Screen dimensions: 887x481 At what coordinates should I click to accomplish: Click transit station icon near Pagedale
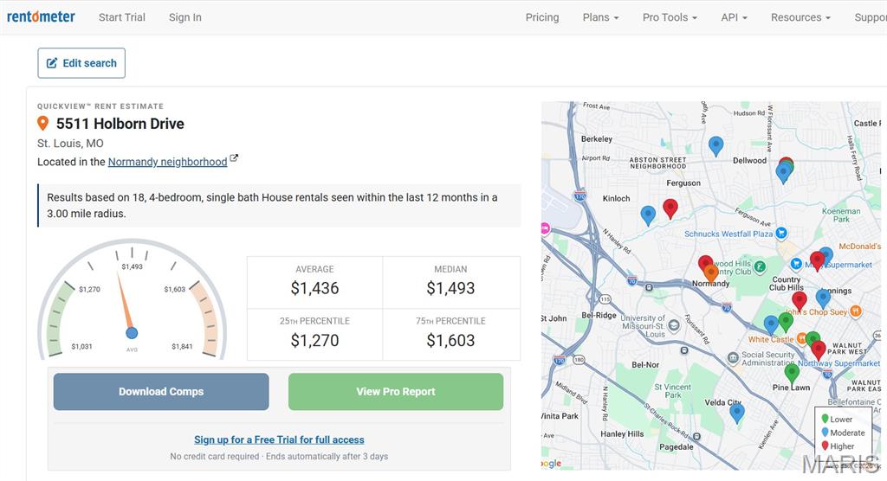point(697,436)
